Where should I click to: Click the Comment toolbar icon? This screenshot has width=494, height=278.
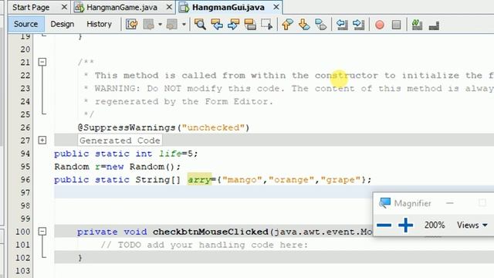tap(417, 25)
